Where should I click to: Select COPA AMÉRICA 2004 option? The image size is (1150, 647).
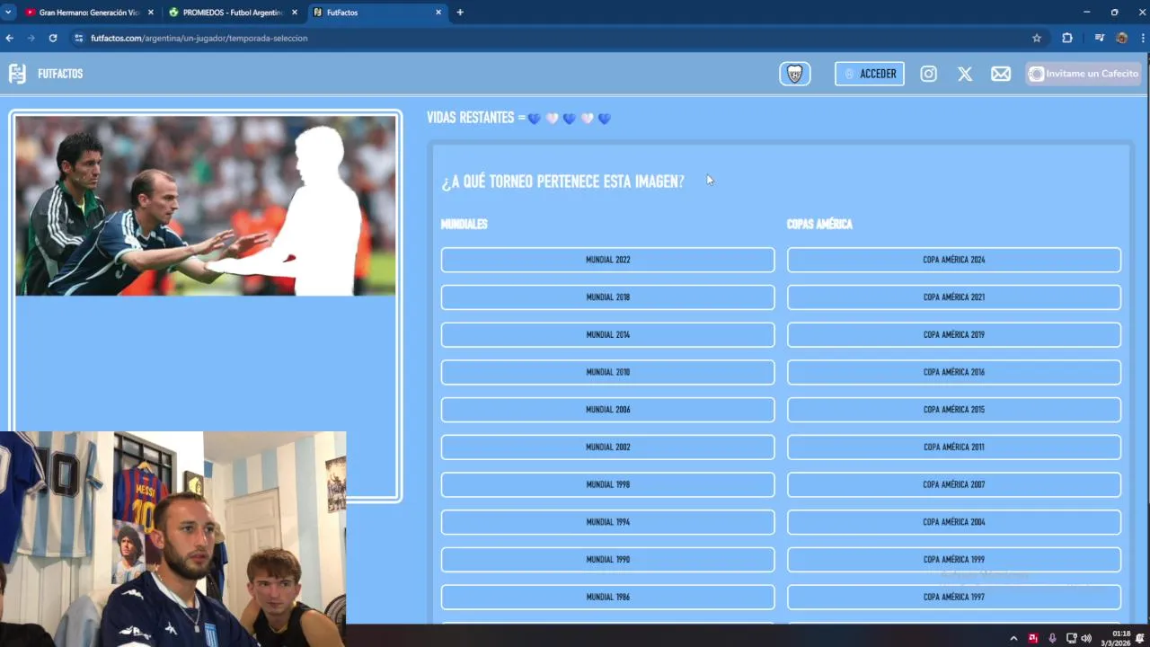pyautogui.click(x=954, y=522)
